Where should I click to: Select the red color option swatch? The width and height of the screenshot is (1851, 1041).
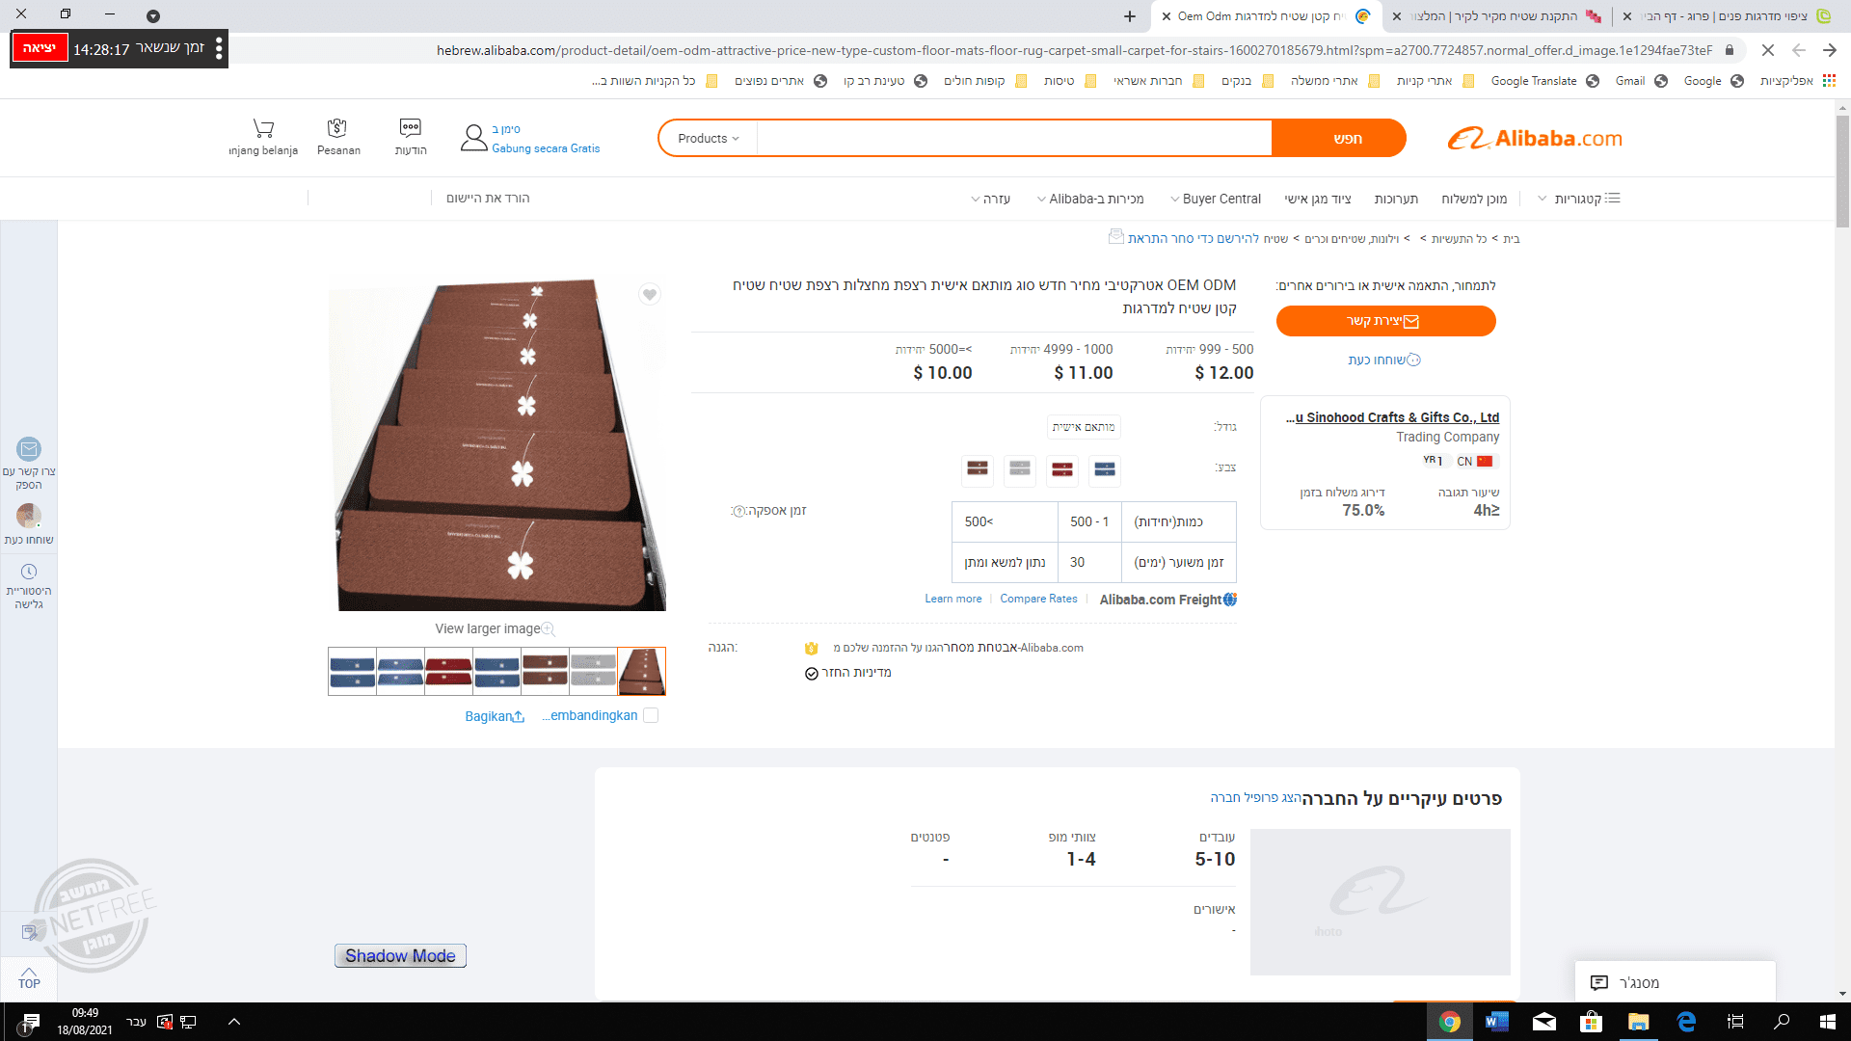(1062, 469)
